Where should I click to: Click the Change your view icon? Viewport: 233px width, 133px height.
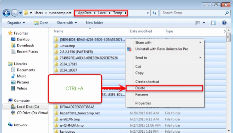[x=197, y=23]
